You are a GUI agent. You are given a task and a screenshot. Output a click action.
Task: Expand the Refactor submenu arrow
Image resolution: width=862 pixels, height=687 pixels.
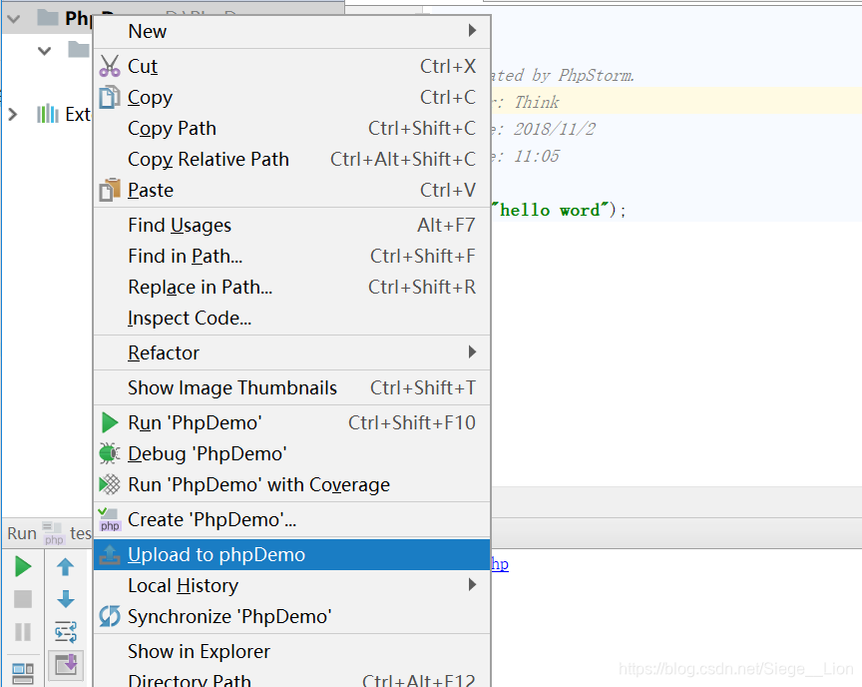[472, 352]
